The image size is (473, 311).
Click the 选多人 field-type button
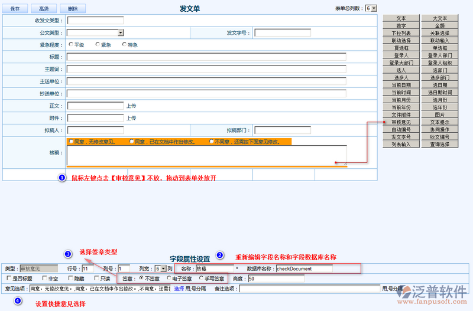tap(401, 77)
